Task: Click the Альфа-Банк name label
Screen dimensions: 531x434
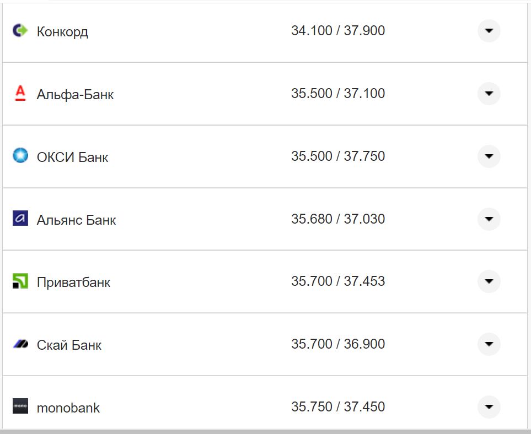Action: tap(75, 94)
